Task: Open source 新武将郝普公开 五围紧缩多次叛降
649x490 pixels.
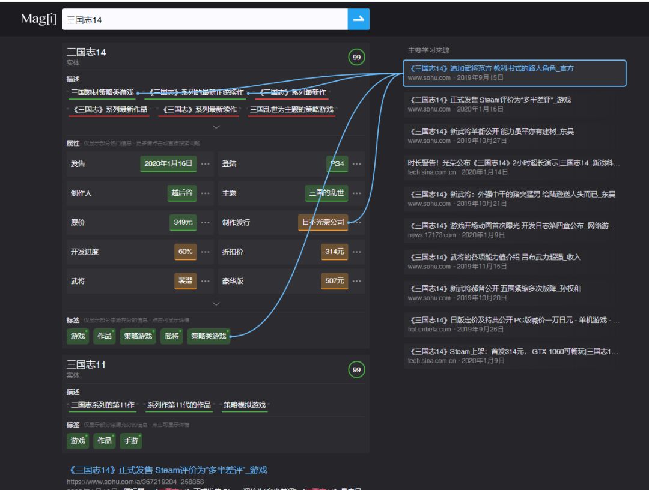Action: 514,293
